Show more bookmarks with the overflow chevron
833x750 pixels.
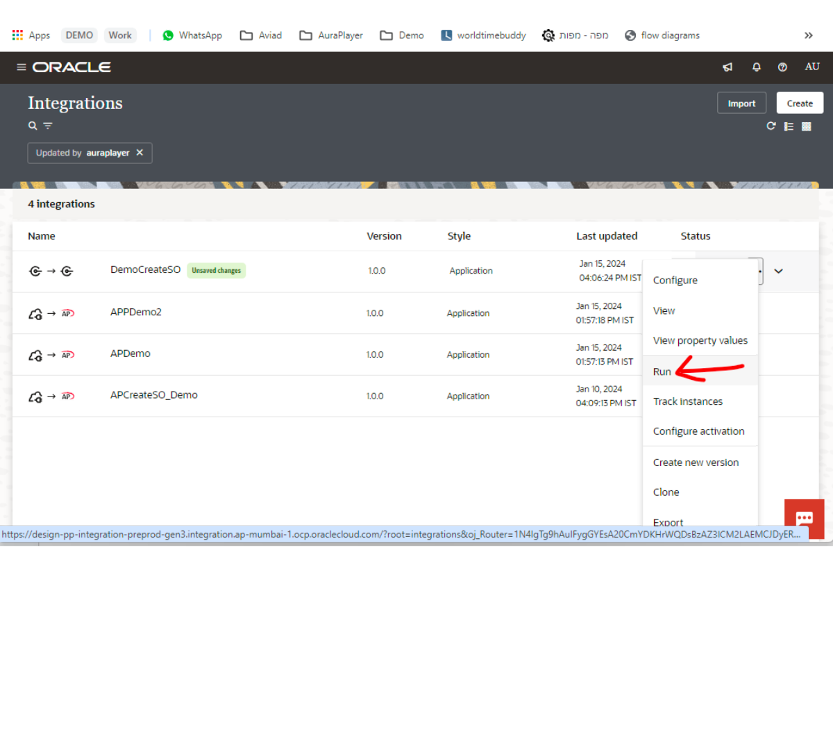809,35
